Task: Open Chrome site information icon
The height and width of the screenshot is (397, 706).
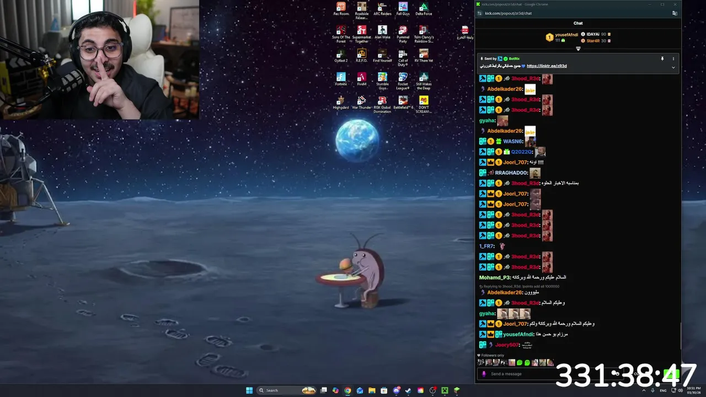Action: tap(479, 13)
